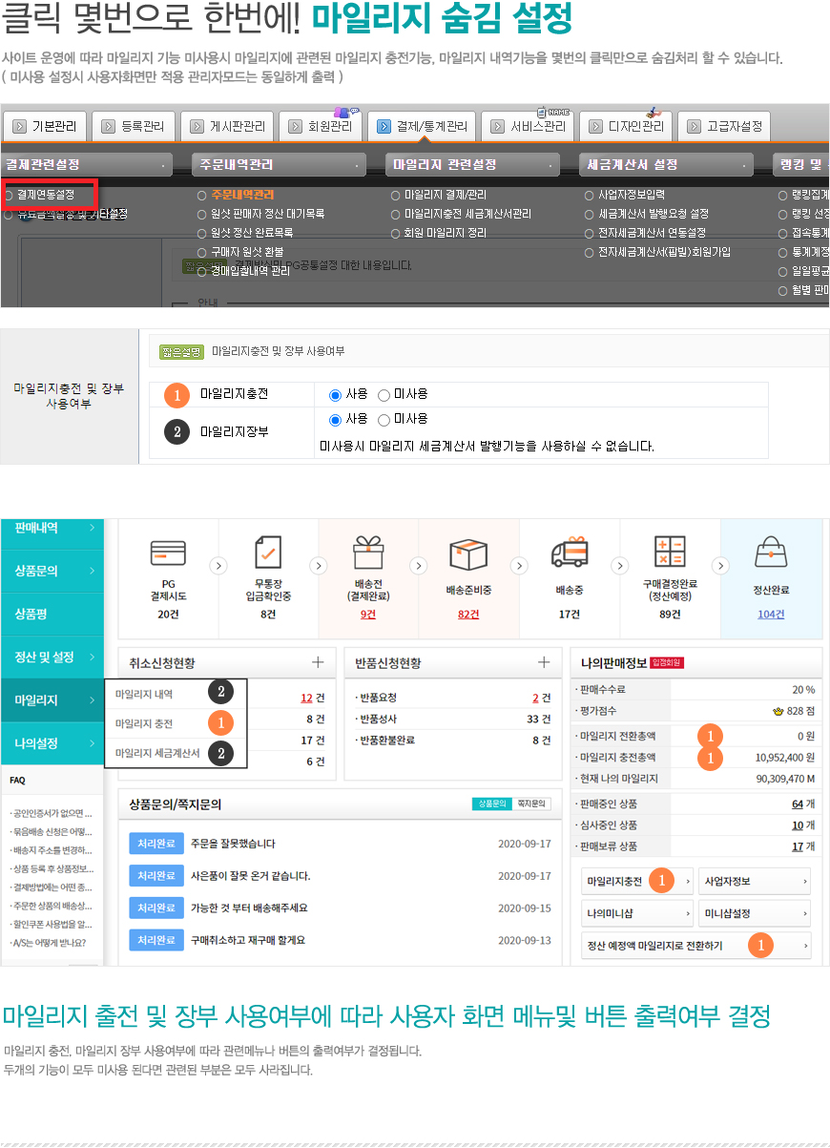The width and height of the screenshot is (830, 1148).
Task: Click the 서비스관리 tab arrow icon
Action: point(497,126)
